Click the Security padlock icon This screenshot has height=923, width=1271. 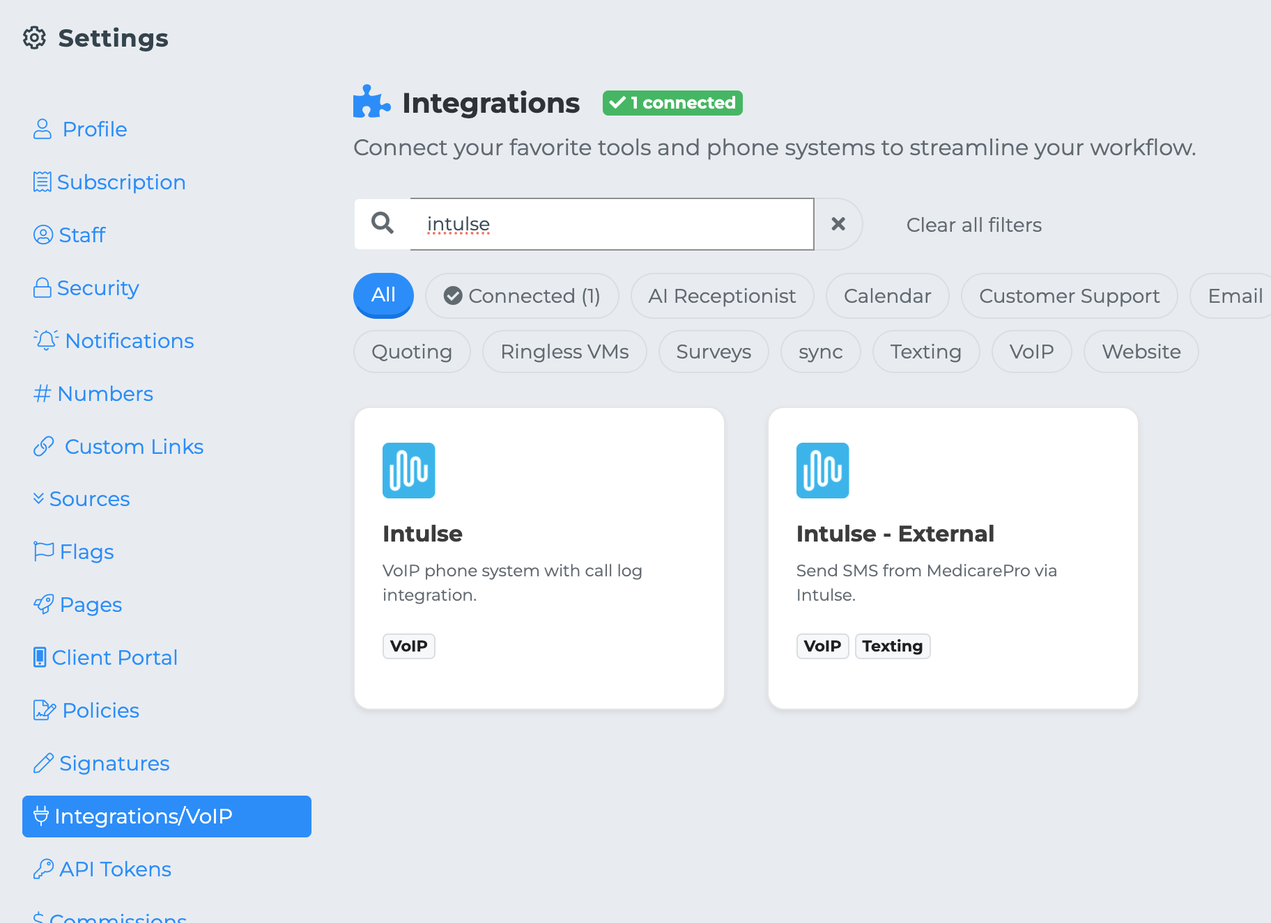(43, 287)
